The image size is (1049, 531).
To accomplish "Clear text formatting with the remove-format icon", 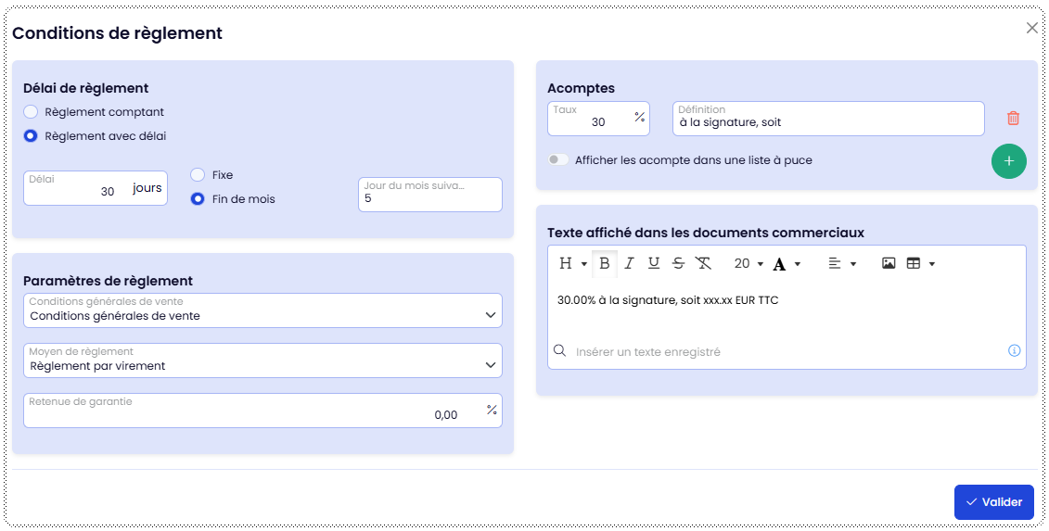I will pyautogui.click(x=703, y=264).
